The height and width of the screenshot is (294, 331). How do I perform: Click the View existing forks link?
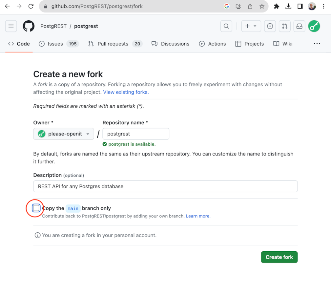pyautogui.click(x=126, y=92)
